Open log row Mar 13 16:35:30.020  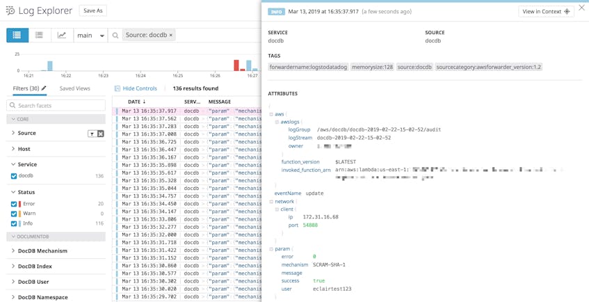[188, 289]
